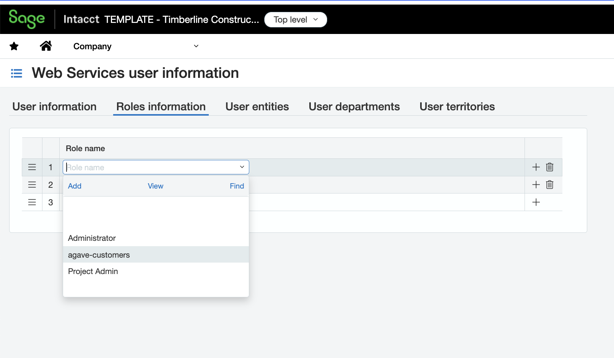This screenshot has width=614, height=358.
Task: Click the company name TEMPLATE - Timberline text
Action: 182,19
